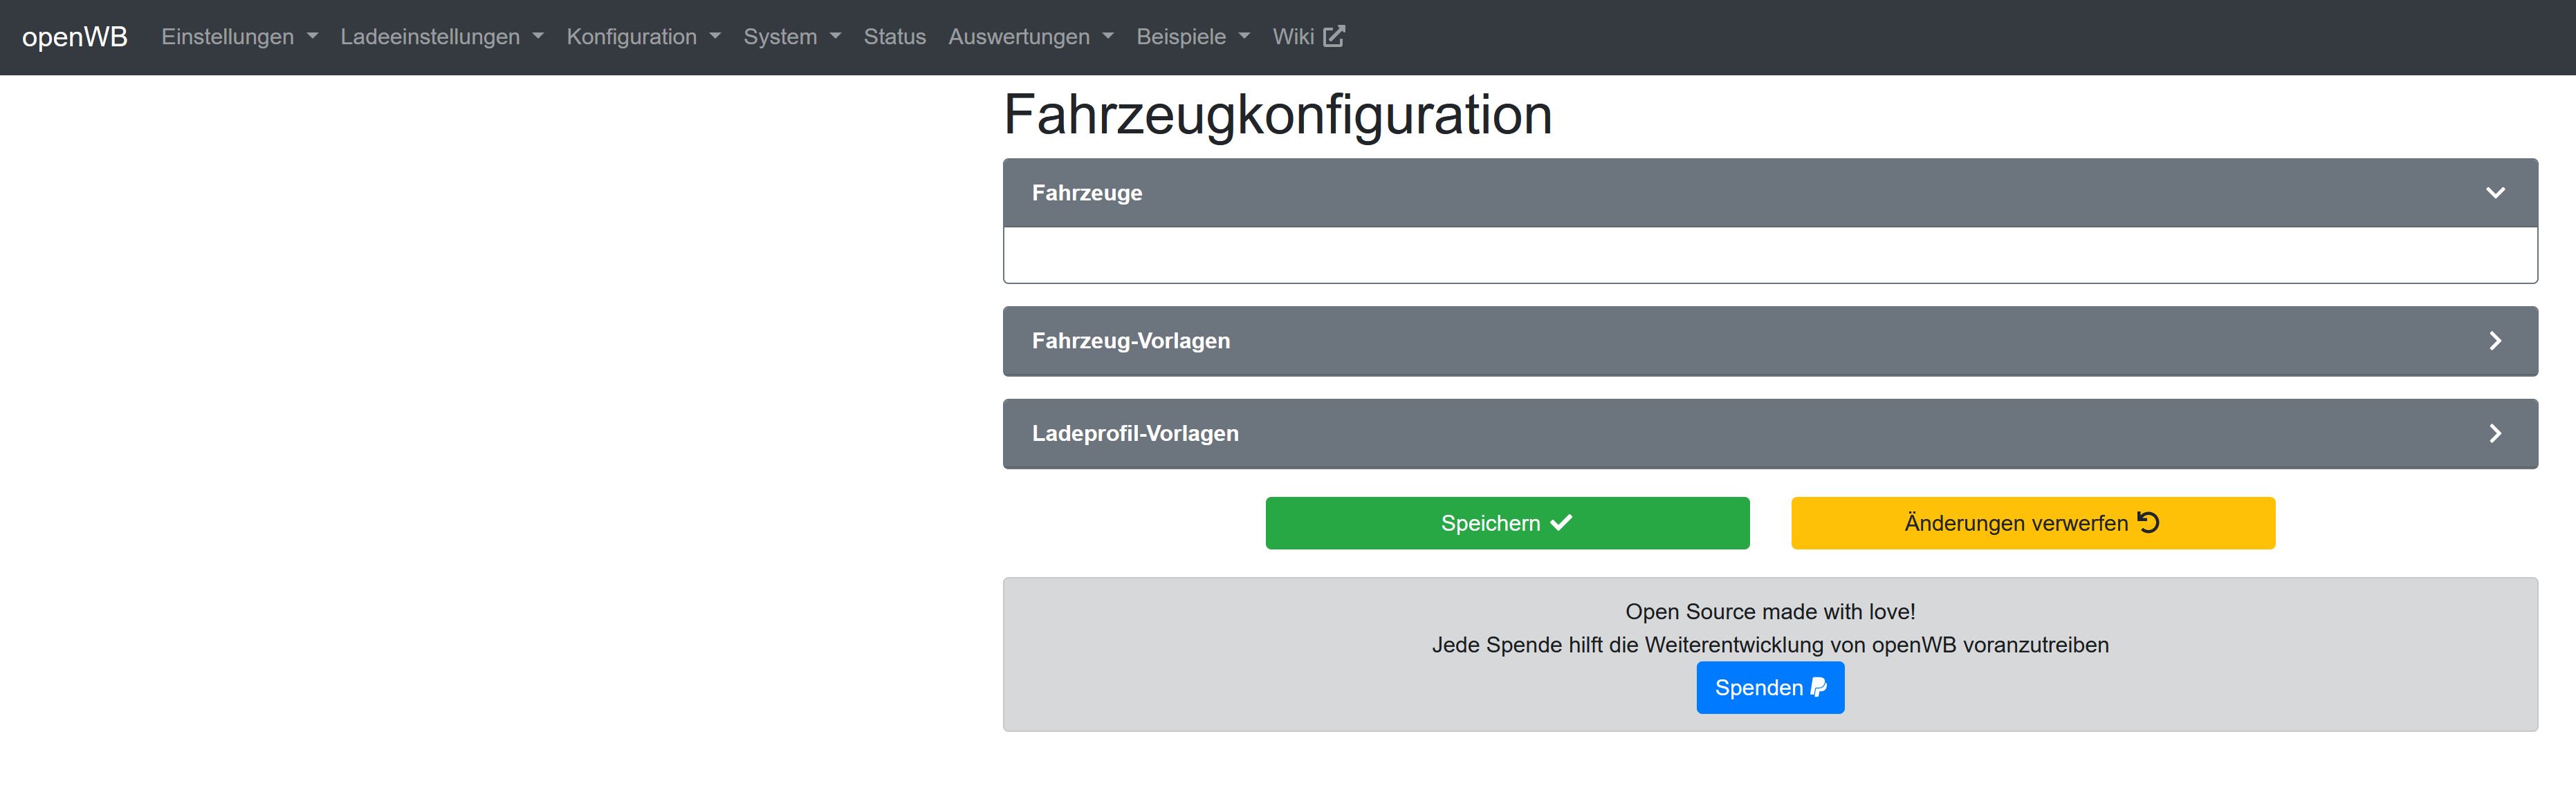This screenshot has height=801, width=2576.
Task: Open the Auswertungen dropdown menu
Action: (x=1030, y=37)
